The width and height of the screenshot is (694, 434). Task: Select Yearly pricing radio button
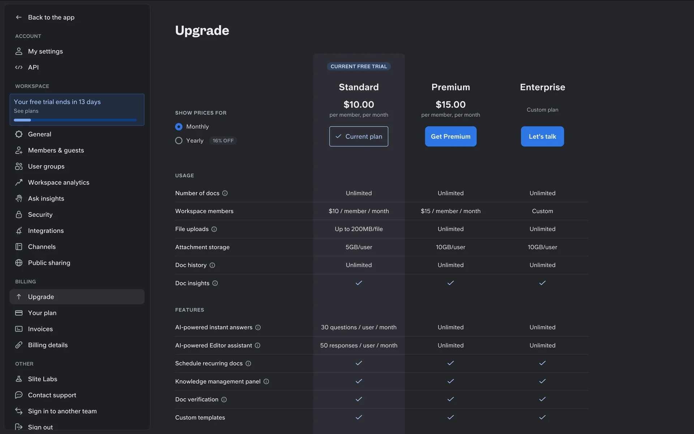point(179,141)
